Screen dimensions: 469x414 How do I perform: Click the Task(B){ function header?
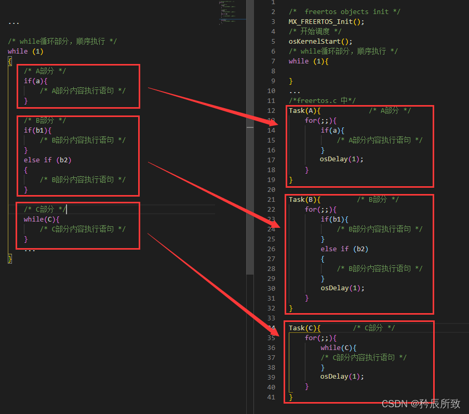point(304,200)
